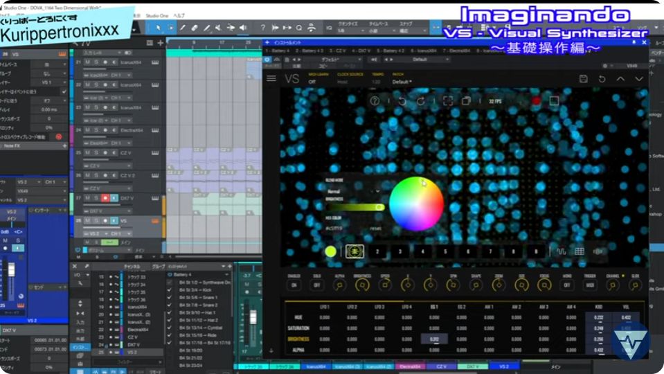Click the BRIGHTNESS row label in the mod matrix
This screenshot has height=374, width=664.
click(298, 339)
